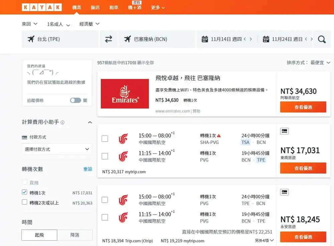
Task: Click the Emirates logo advertisement
Action: (125, 94)
